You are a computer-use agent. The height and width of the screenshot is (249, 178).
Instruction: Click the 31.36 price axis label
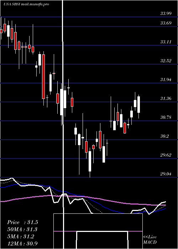click(x=166, y=99)
